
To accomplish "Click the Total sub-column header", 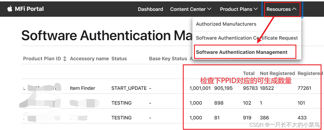I will point(249,73).
